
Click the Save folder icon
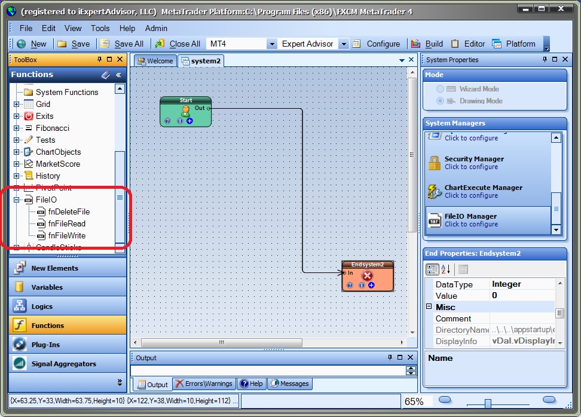[62, 44]
